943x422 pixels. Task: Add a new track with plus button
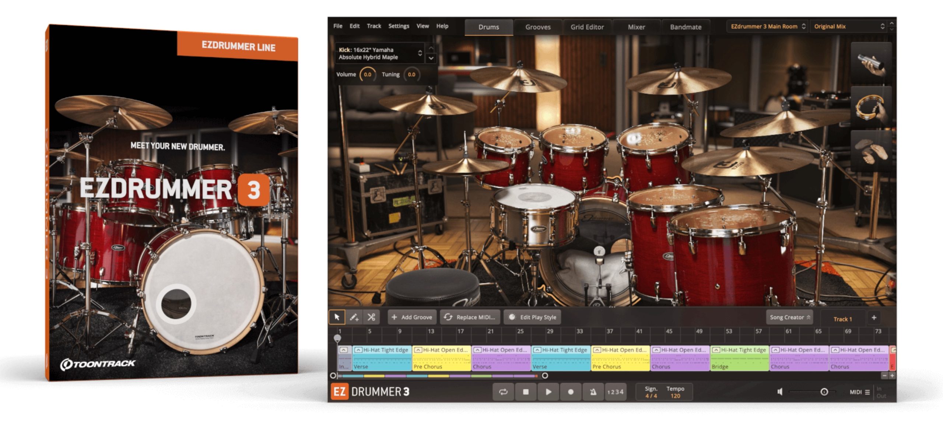[x=874, y=317]
